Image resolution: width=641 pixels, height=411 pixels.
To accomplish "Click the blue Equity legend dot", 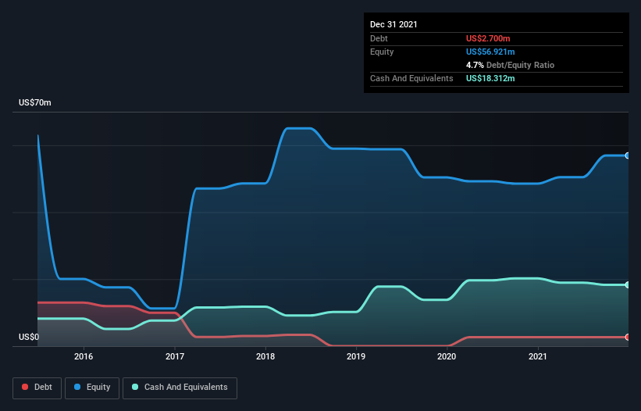I will (x=77, y=387).
